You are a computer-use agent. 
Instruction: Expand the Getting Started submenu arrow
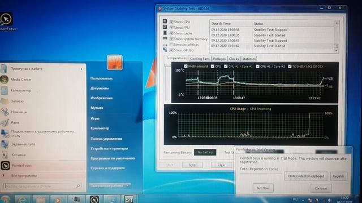[81, 69]
